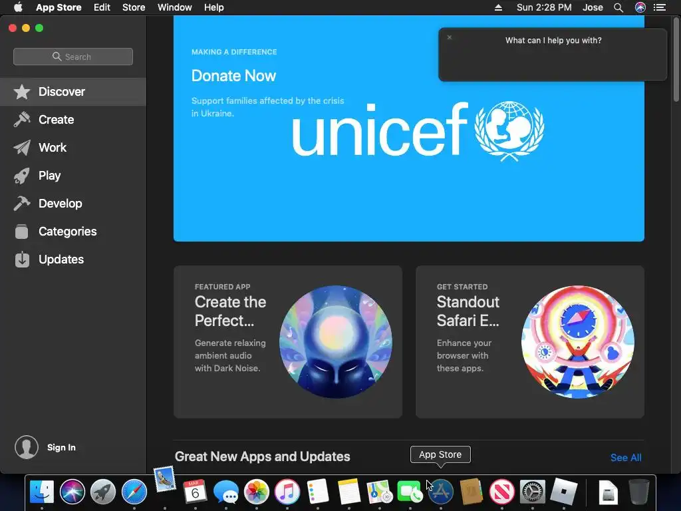This screenshot has width=681, height=511.
Task: Open Notes yellow pad in the dock
Action: [348, 492]
